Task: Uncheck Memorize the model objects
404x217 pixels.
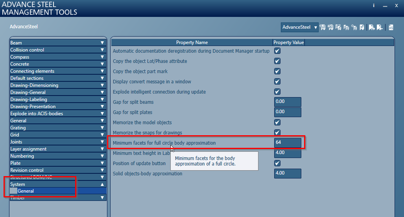Action: point(277,122)
